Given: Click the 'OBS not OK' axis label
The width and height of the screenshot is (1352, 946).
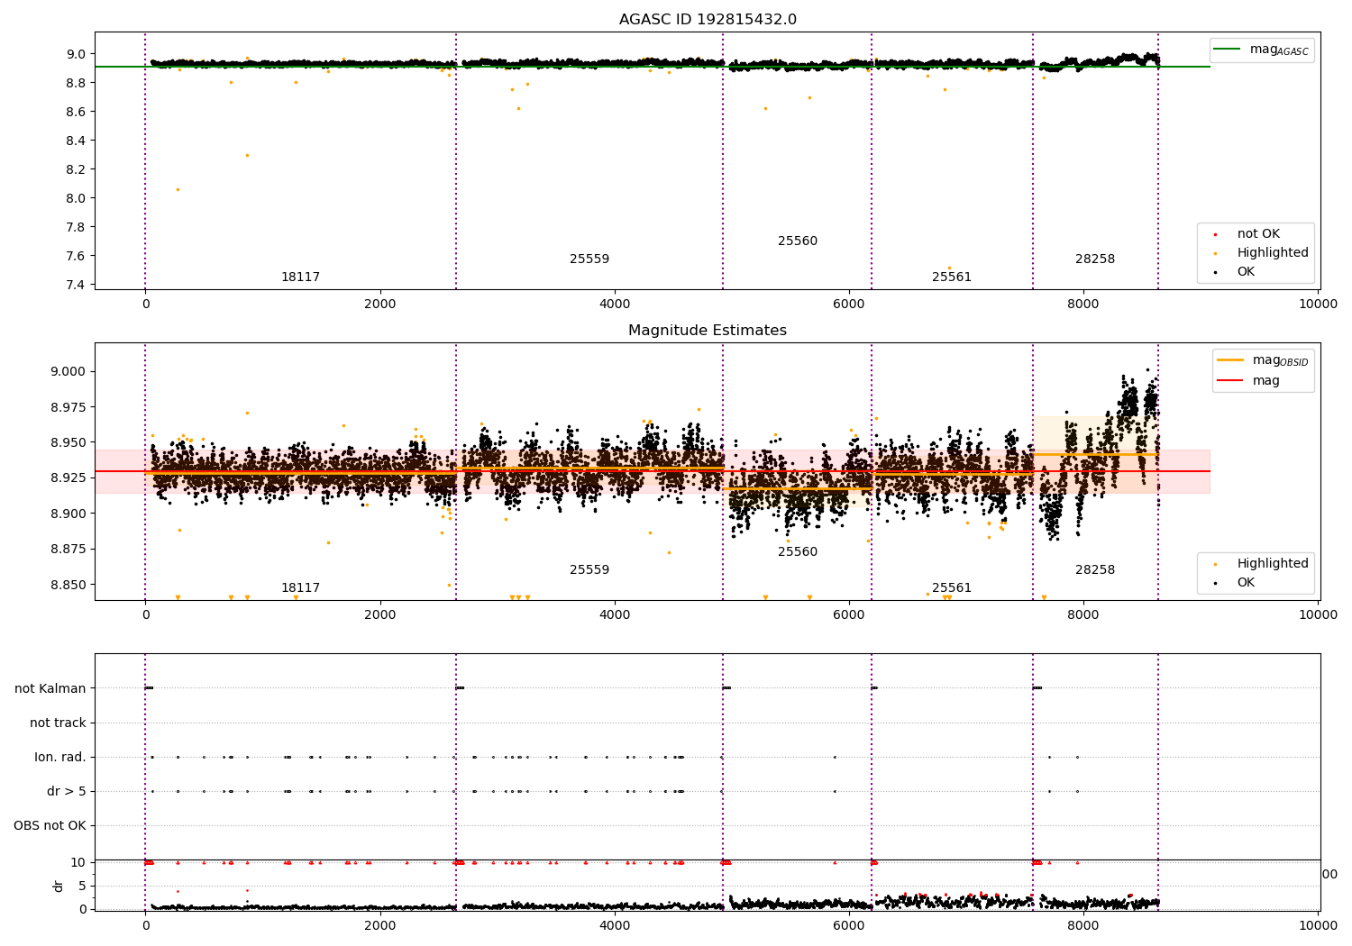Looking at the screenshot, I should point(50,825).
